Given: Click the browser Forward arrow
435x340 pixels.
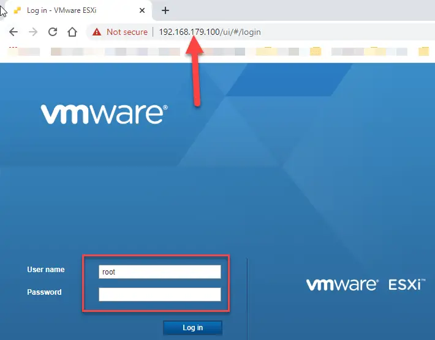Looking at the screenshot, I should (x=33, y=32).
